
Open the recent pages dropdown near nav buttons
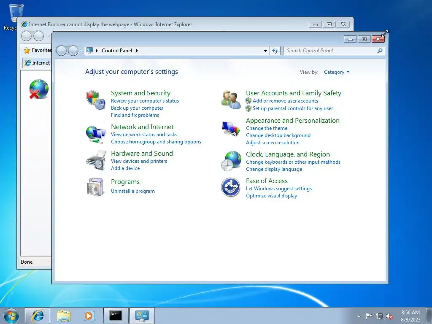(x=81, y=51)
